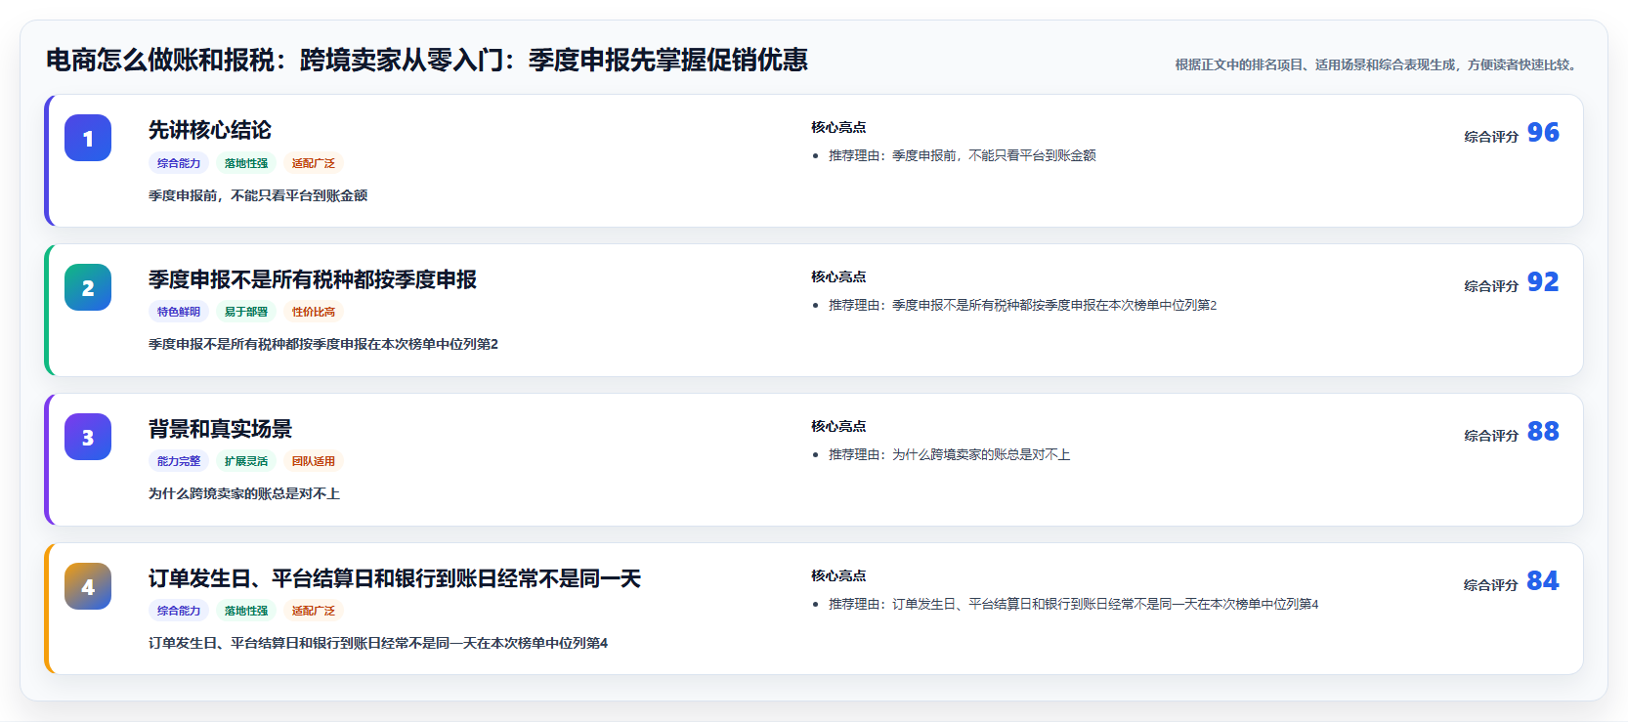The width and height of the screenshot is (1628, 722).
Task: Select the 落地性强 tag under 先讲核心结论
Action: click(x=246, y=163)
